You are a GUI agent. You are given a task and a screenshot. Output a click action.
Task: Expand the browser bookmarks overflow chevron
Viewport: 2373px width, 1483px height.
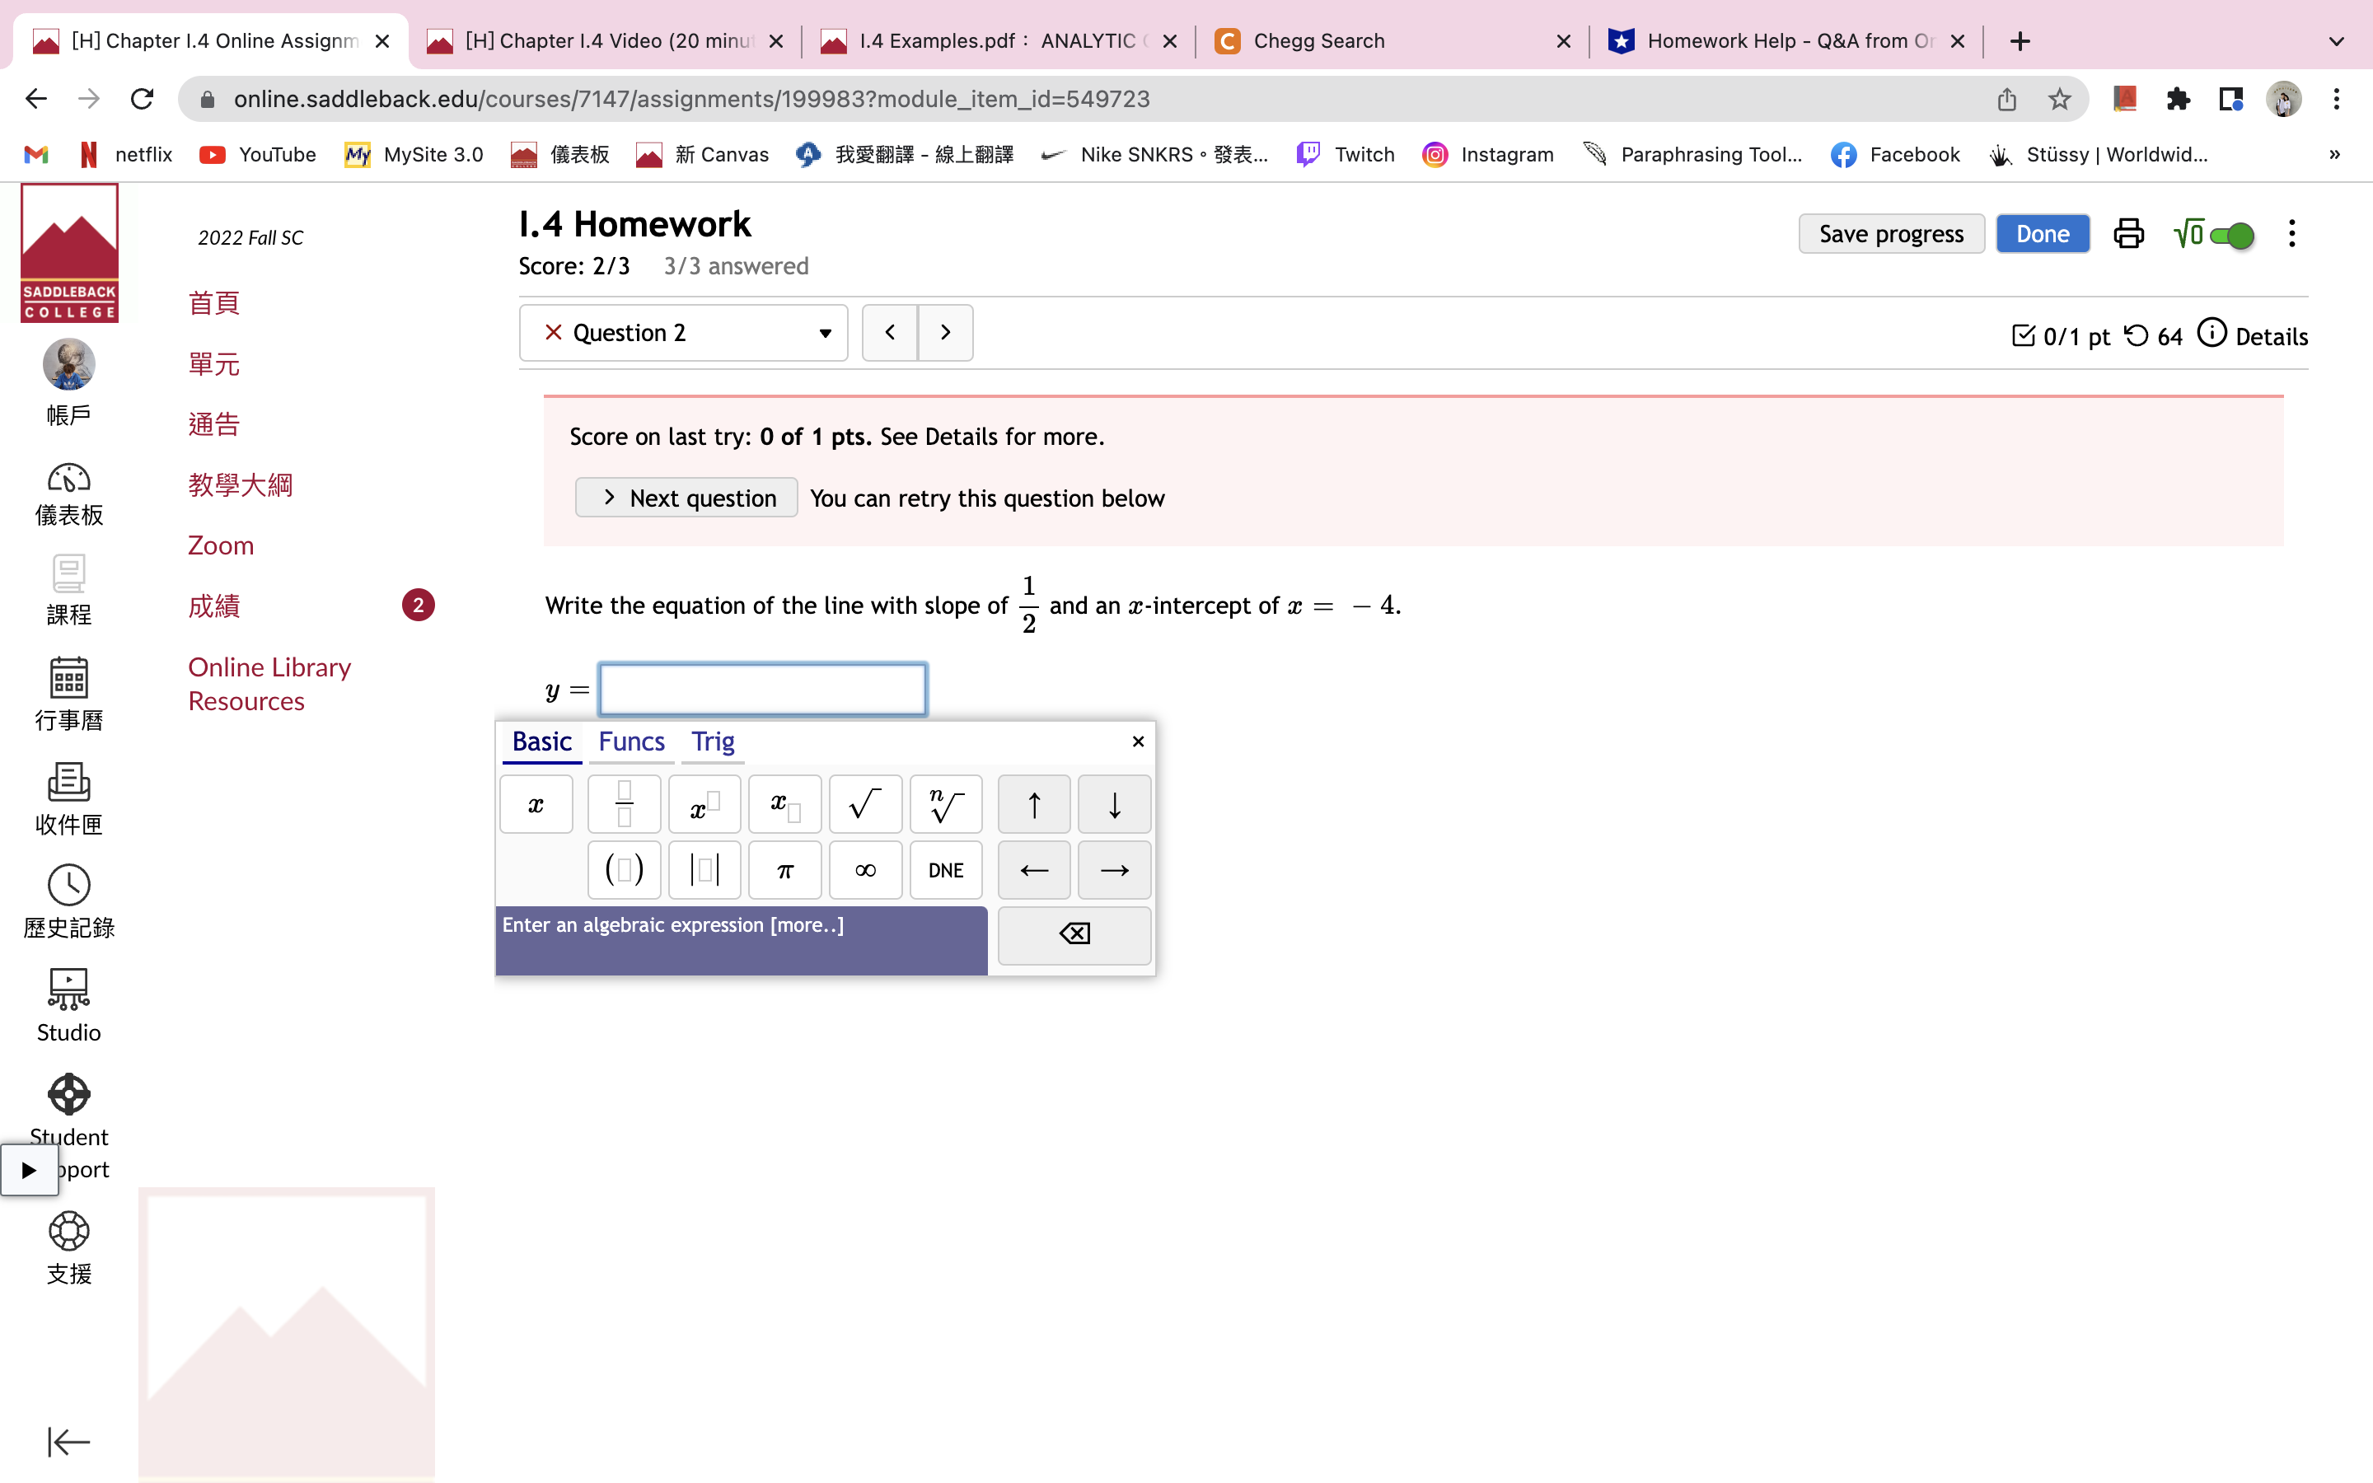coord(2333,154)
